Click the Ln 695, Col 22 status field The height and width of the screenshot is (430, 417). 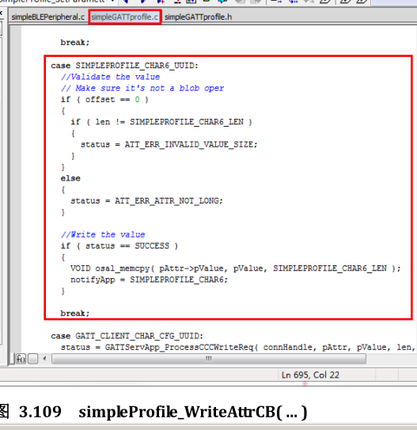point(310,375)
